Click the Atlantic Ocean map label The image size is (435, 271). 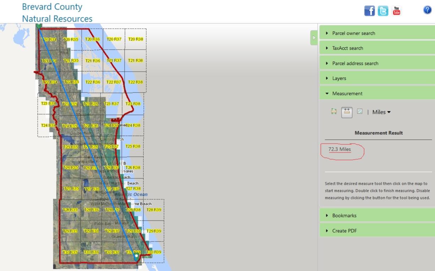[132, 194]
